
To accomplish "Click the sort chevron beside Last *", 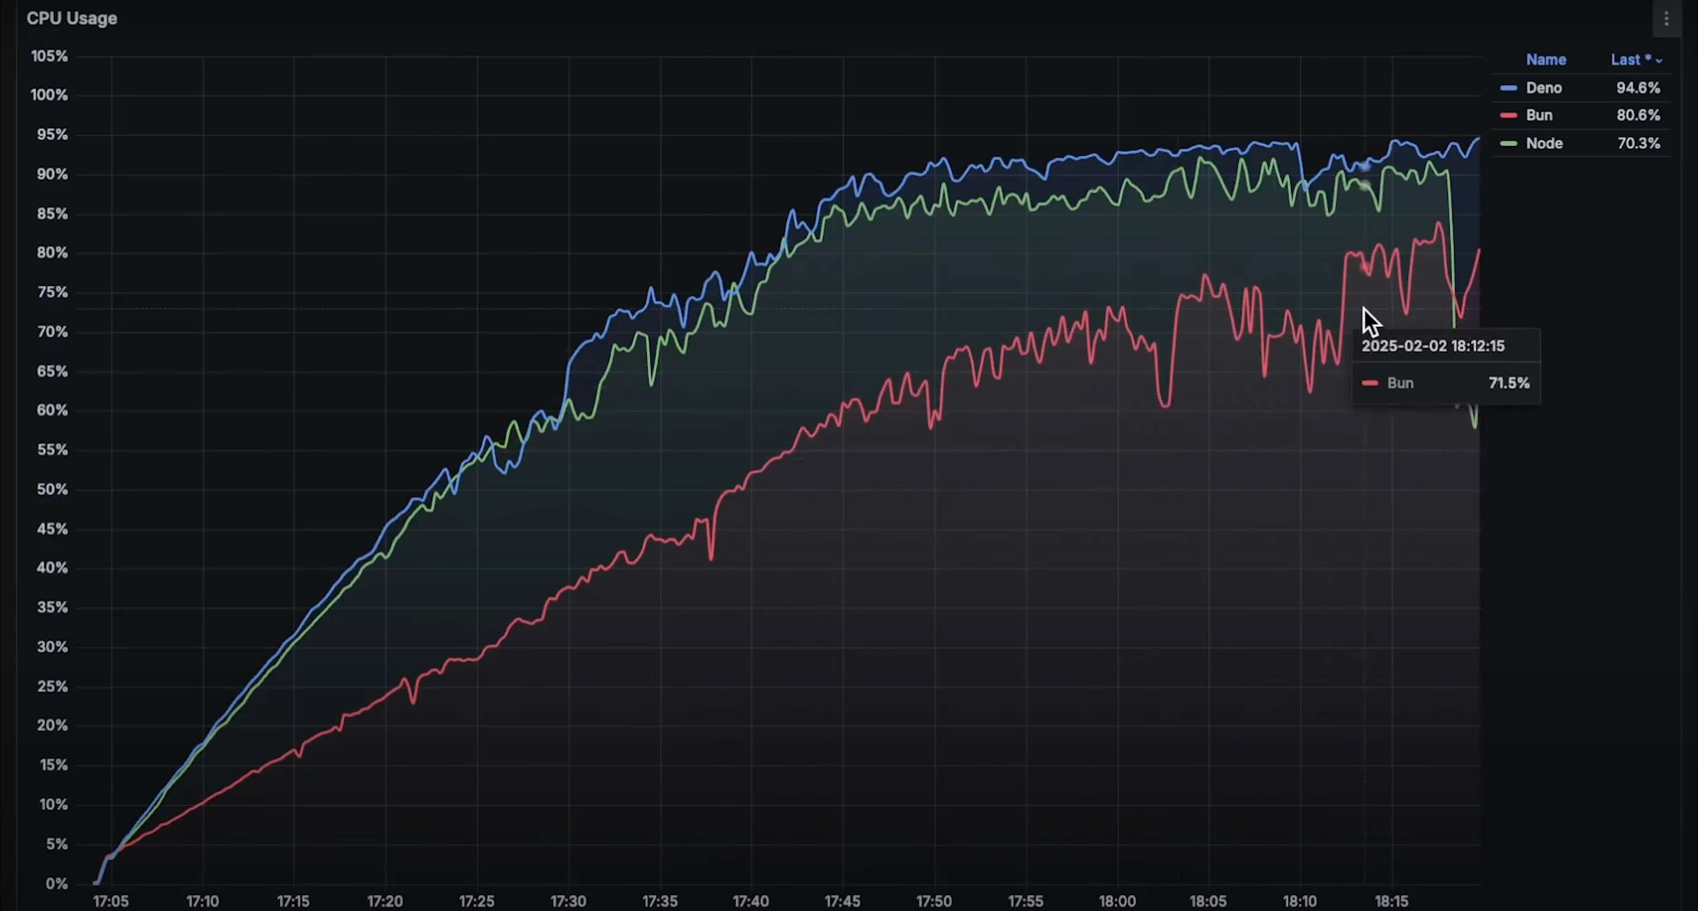I will pyautogui.click(x=1659, y=61).
